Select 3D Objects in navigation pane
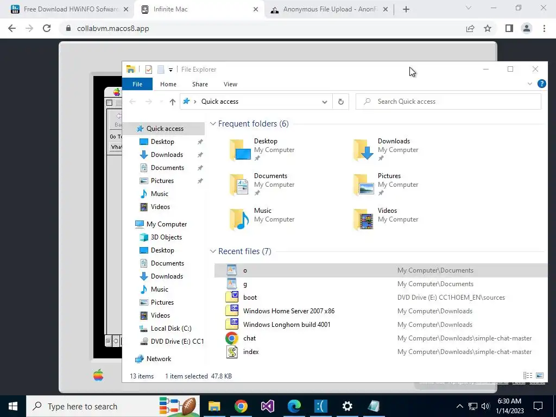 click(166, 237)
